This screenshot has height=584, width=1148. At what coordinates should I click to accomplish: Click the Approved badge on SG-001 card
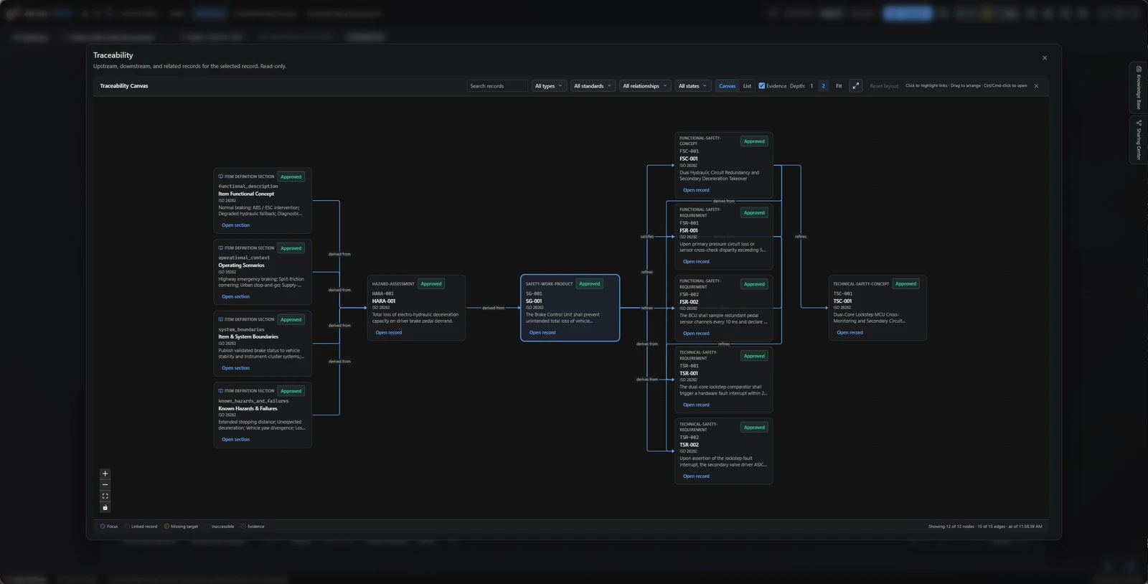590,283
